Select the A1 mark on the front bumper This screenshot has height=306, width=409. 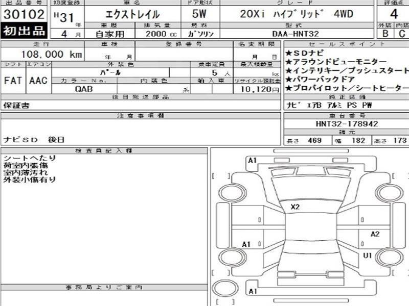pyautogui.click(x=252, y=160)
